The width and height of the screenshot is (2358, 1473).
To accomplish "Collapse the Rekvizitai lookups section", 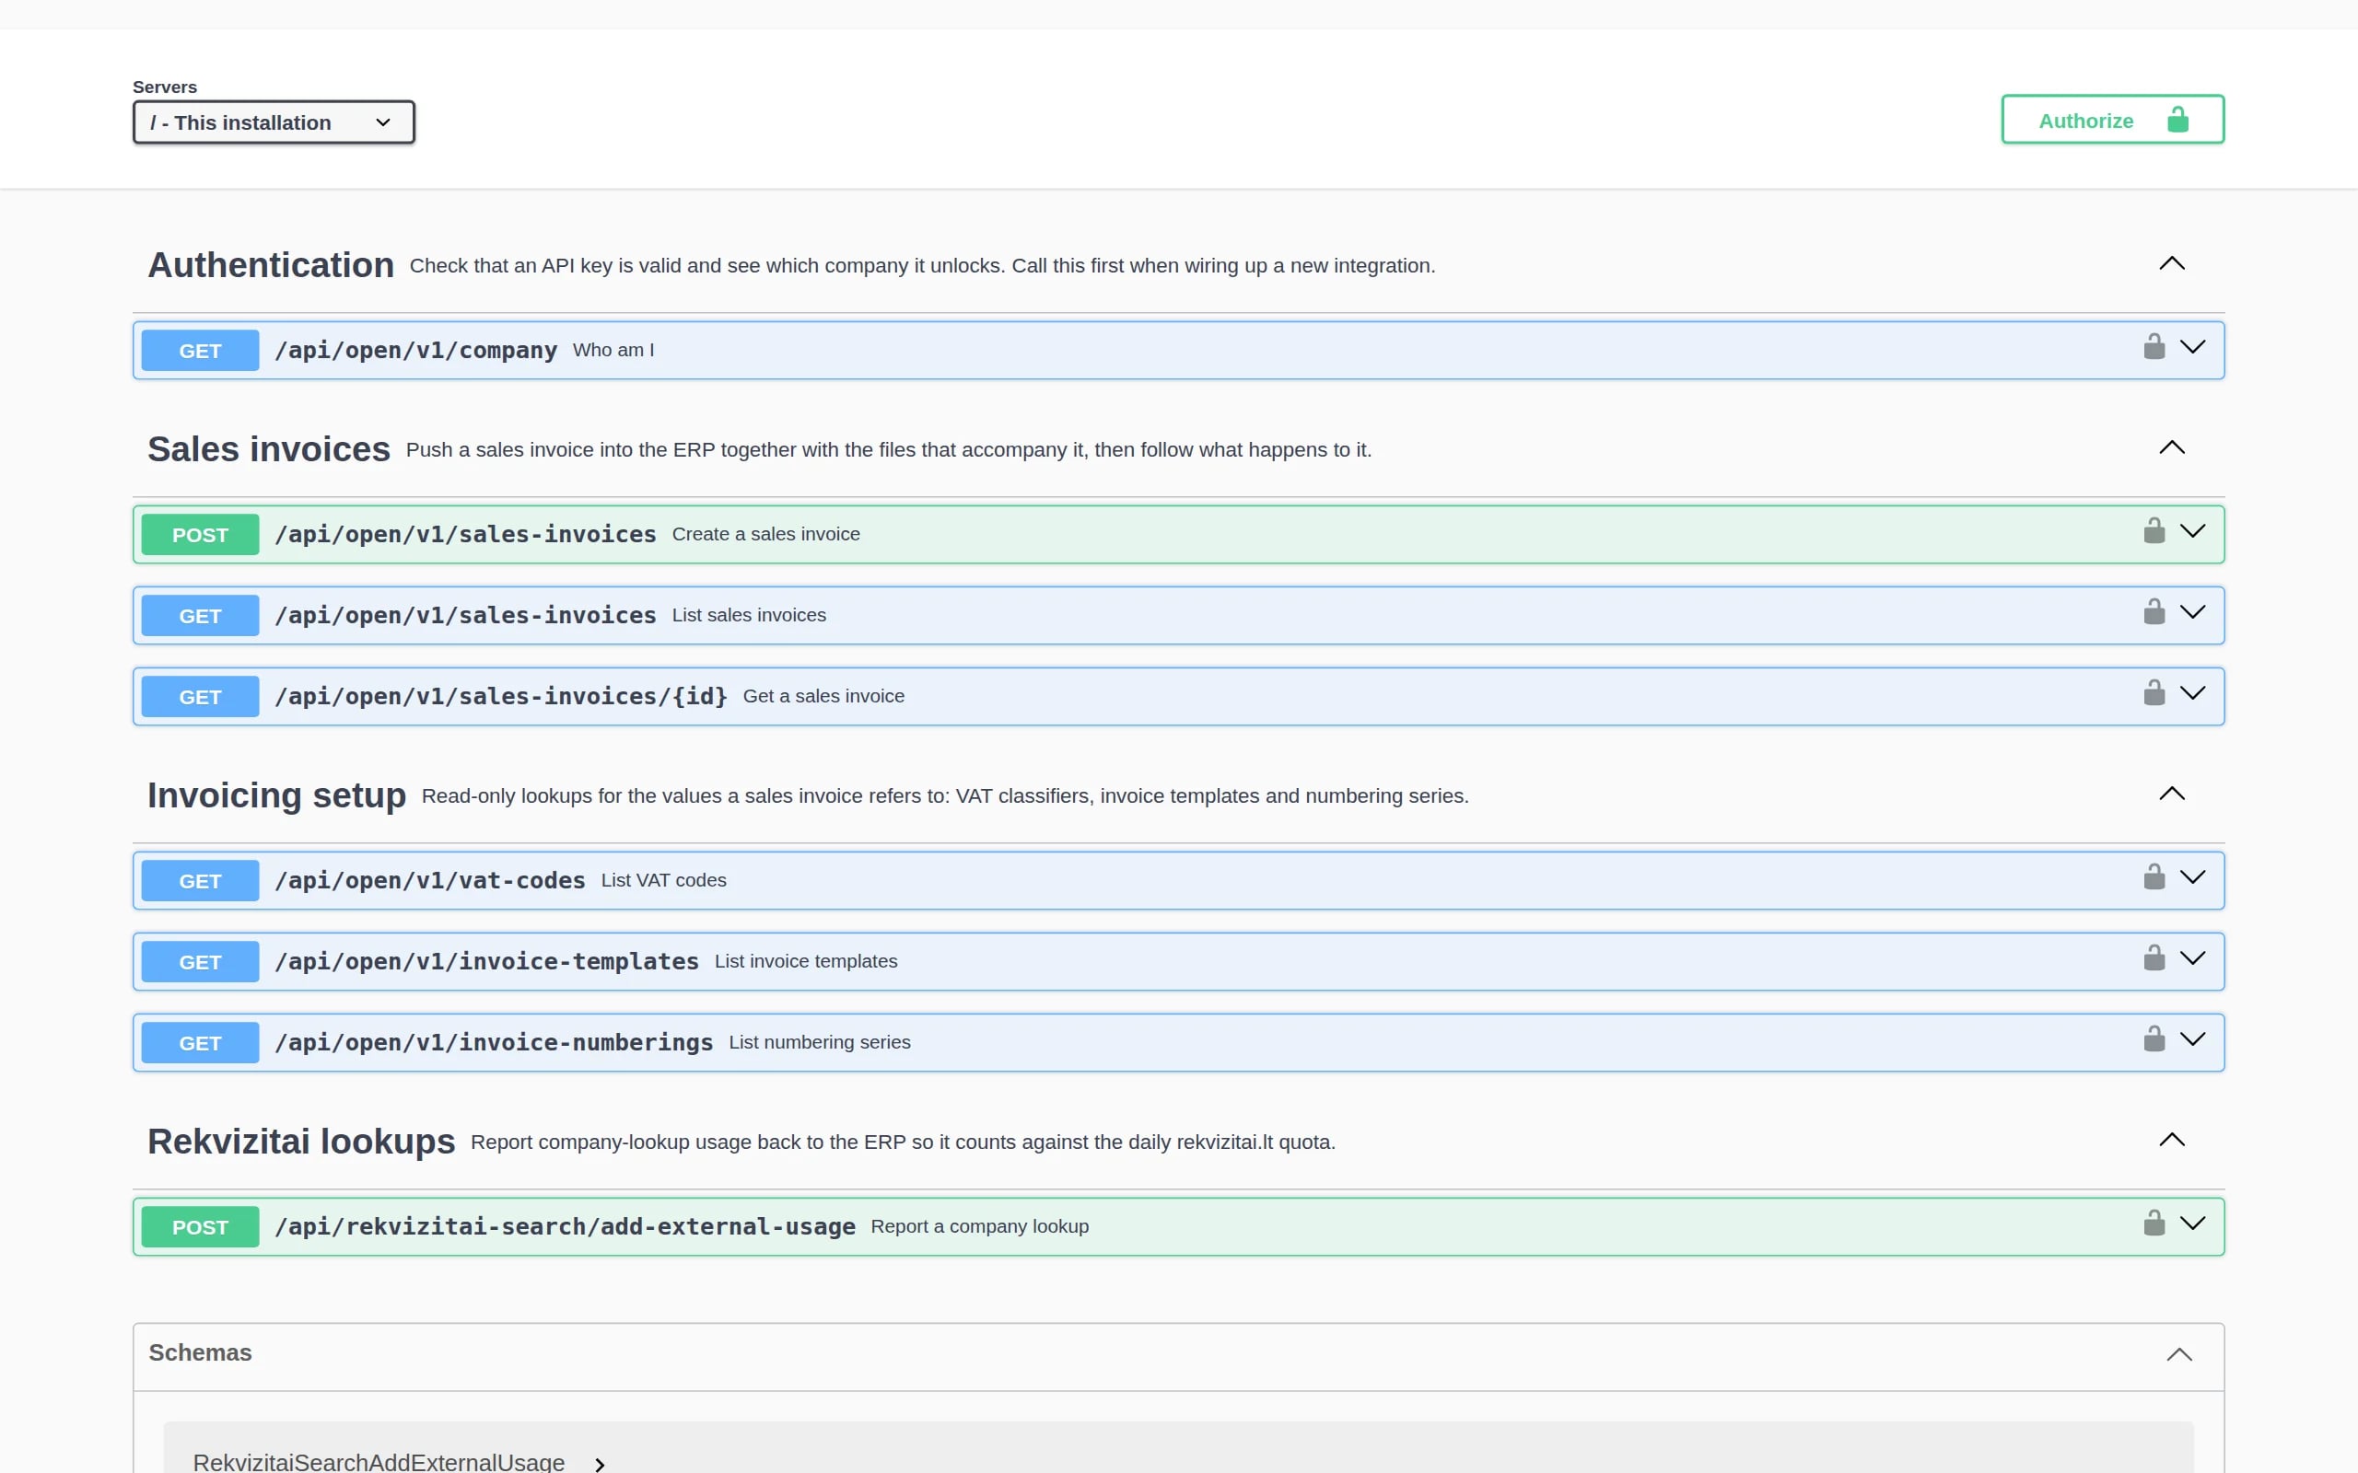I will coord(2172,1140).
